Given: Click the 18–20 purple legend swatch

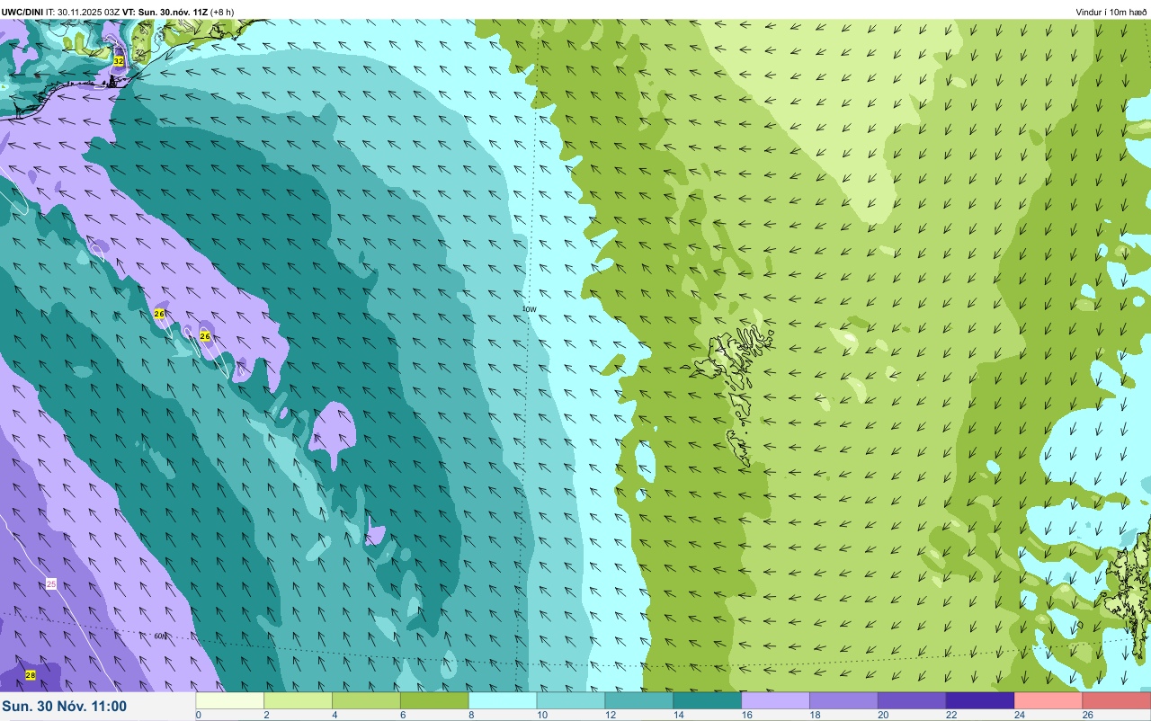Looking at the screenshot, I should point(844,700).
